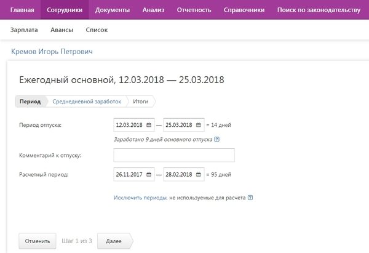Open calendar for vacation end date
Viewport: 369px width, 253px height.
(x=199, y=125)
